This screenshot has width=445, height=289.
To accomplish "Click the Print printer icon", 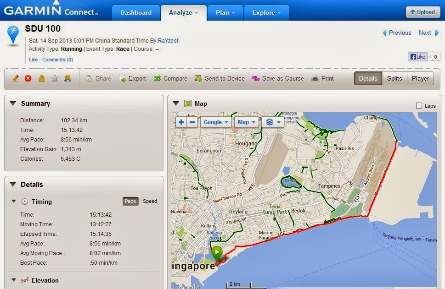I will (315, 78).
